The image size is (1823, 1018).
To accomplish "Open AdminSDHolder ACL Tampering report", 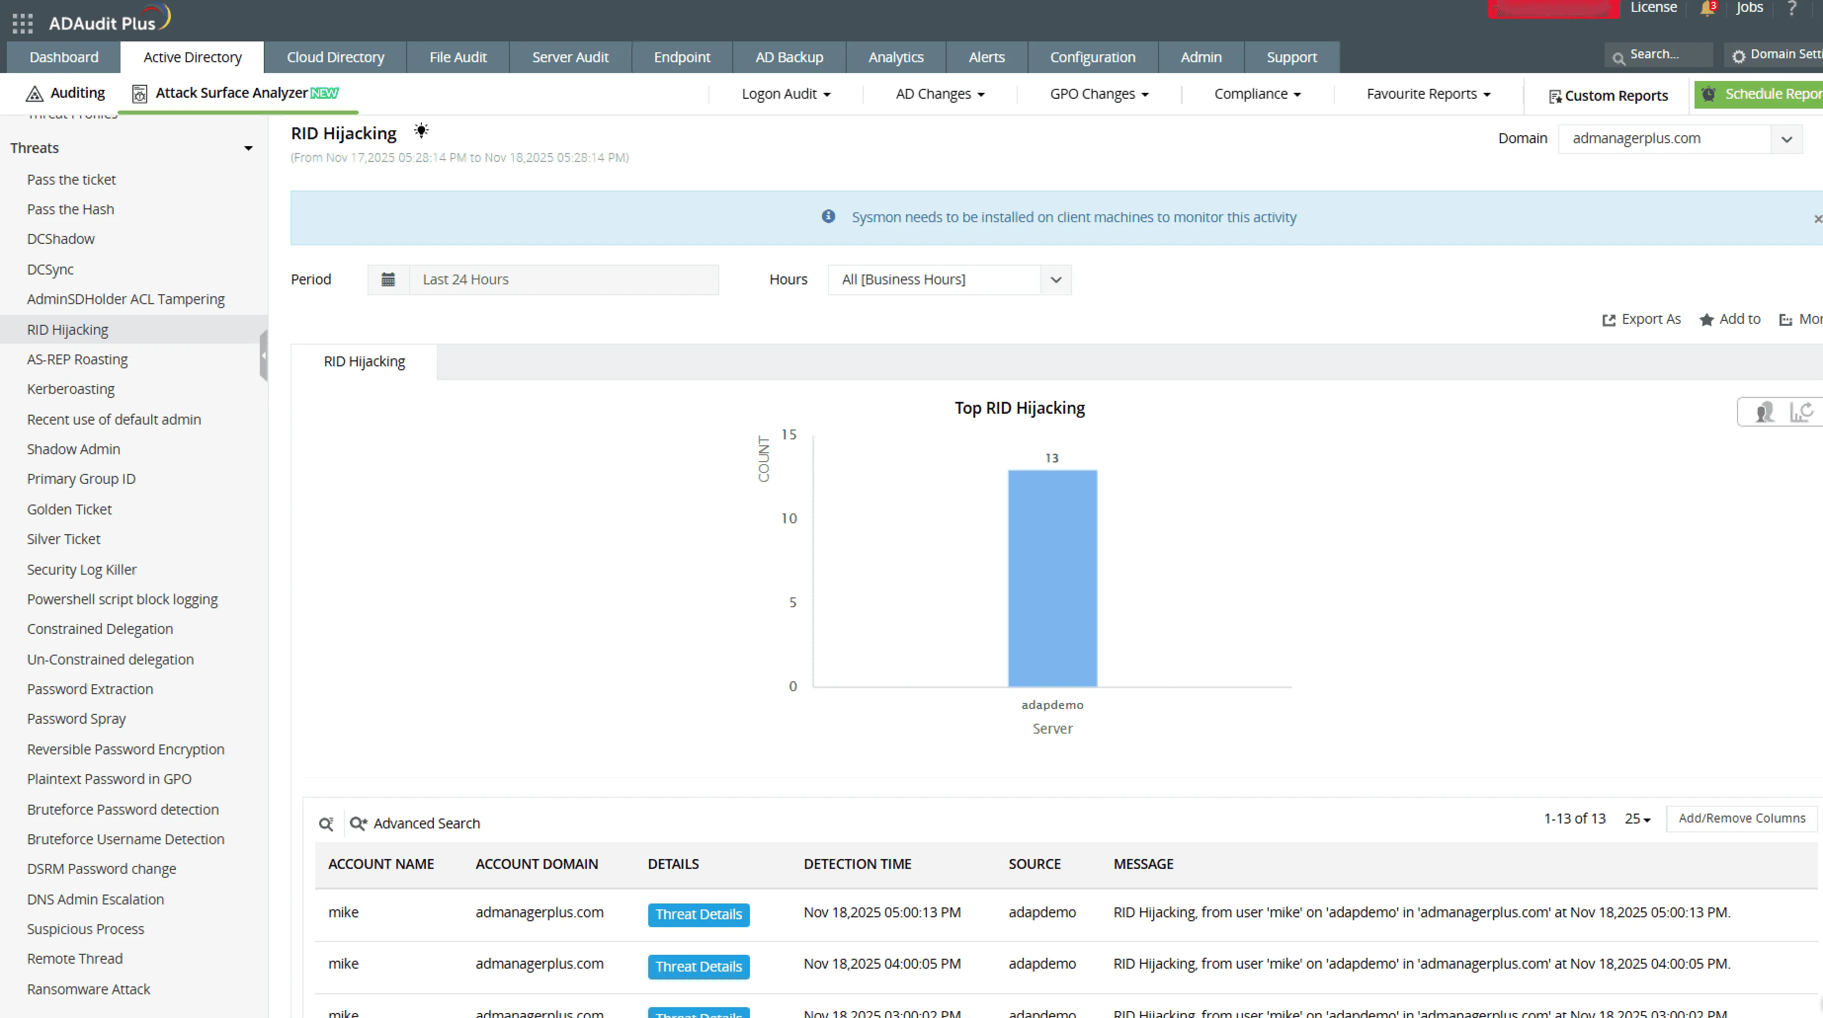I will point(126,299).
